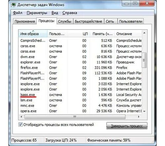The width and height of the screenshot is (165, 146).
Task: Click the Служба диспет description cell
Action: click(x=129, y=100)
